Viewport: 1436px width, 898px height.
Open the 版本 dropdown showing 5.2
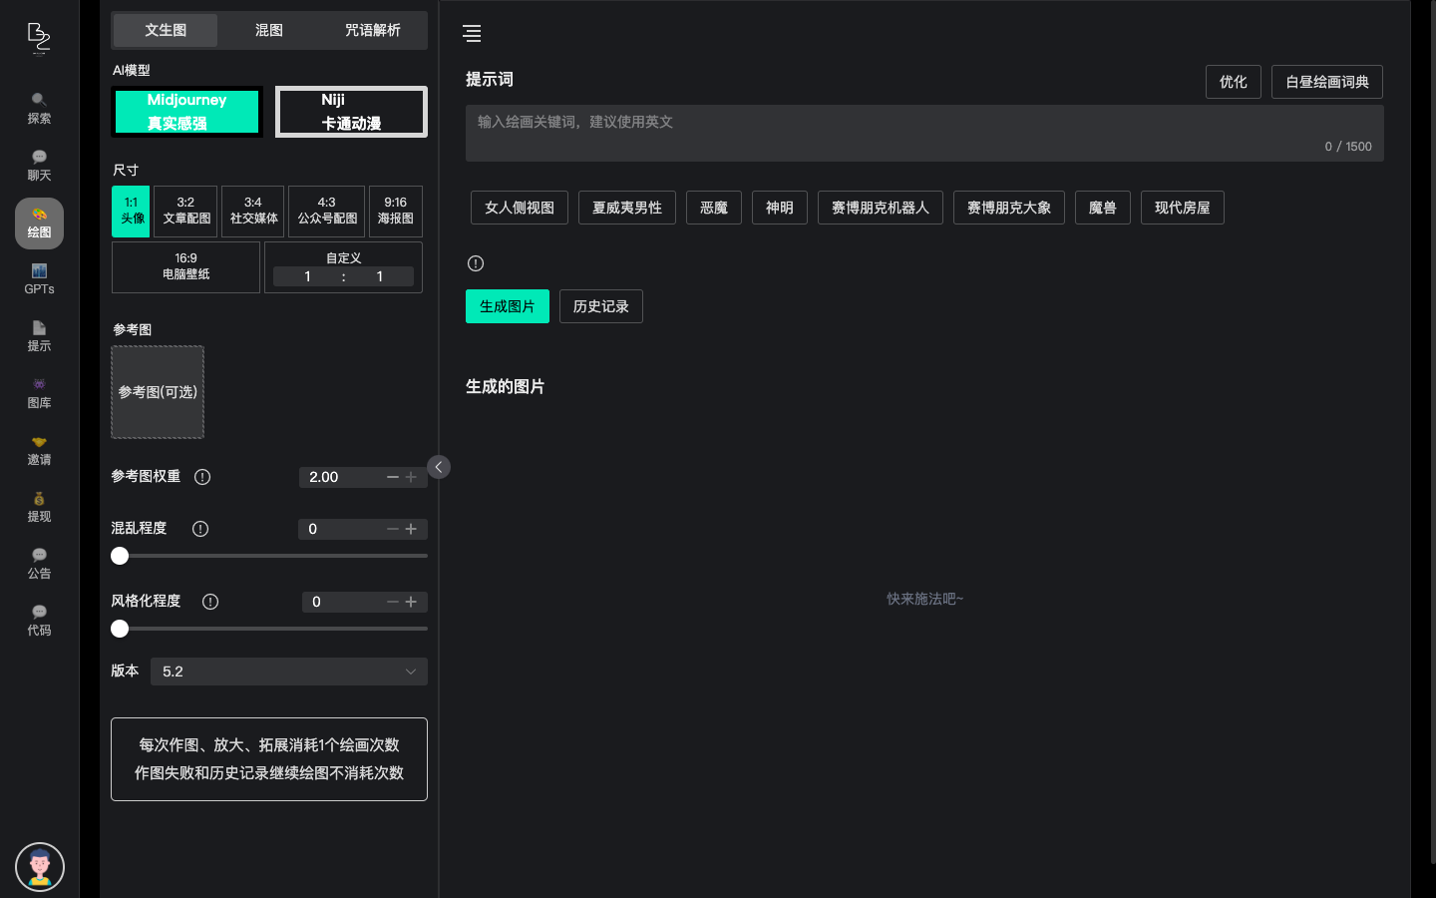tap(288, 672)
